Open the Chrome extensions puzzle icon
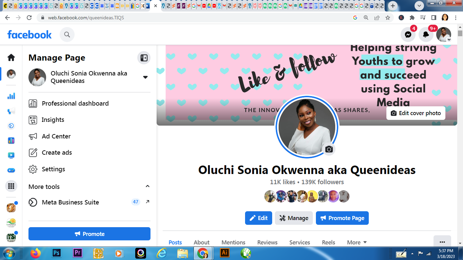 [412, 18]
